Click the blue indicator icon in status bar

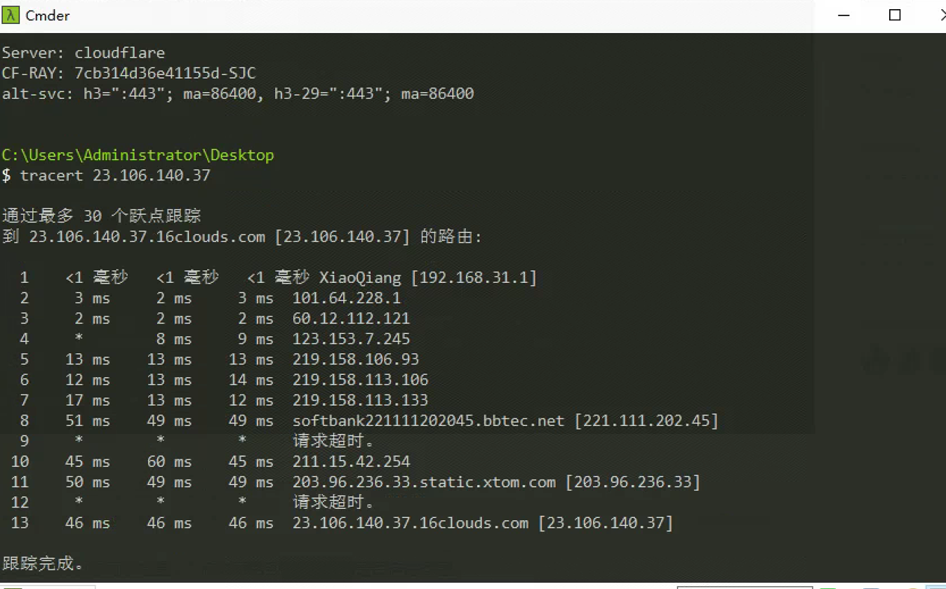871,587
